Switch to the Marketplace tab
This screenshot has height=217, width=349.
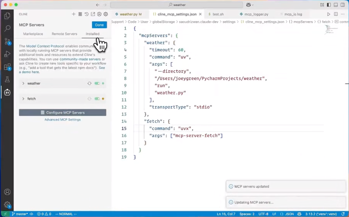tap(33, 34)
